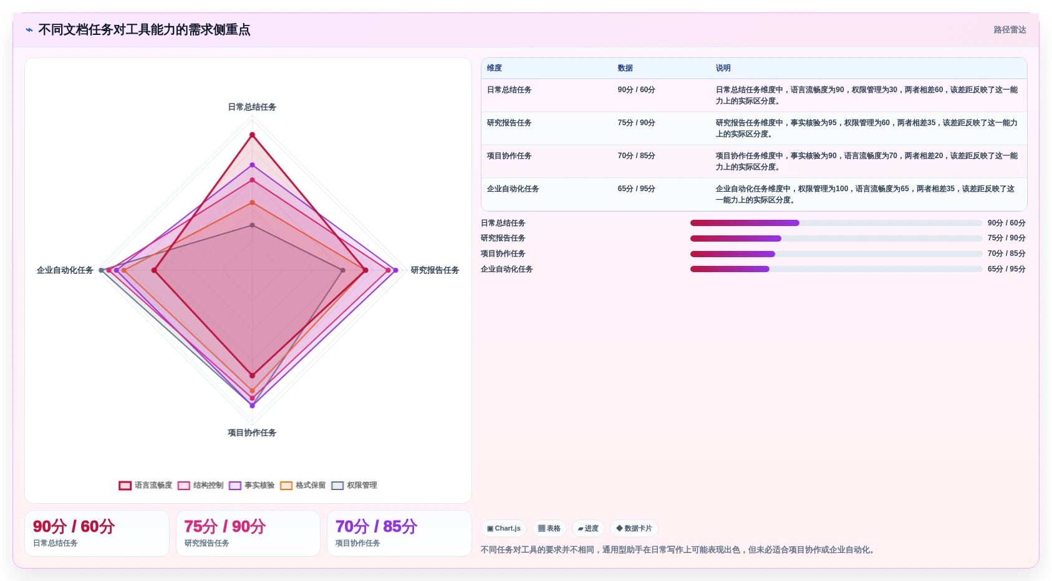Click the Chart.js tag chip
The image size is (1052, 581).
click(x=504, y=529)
